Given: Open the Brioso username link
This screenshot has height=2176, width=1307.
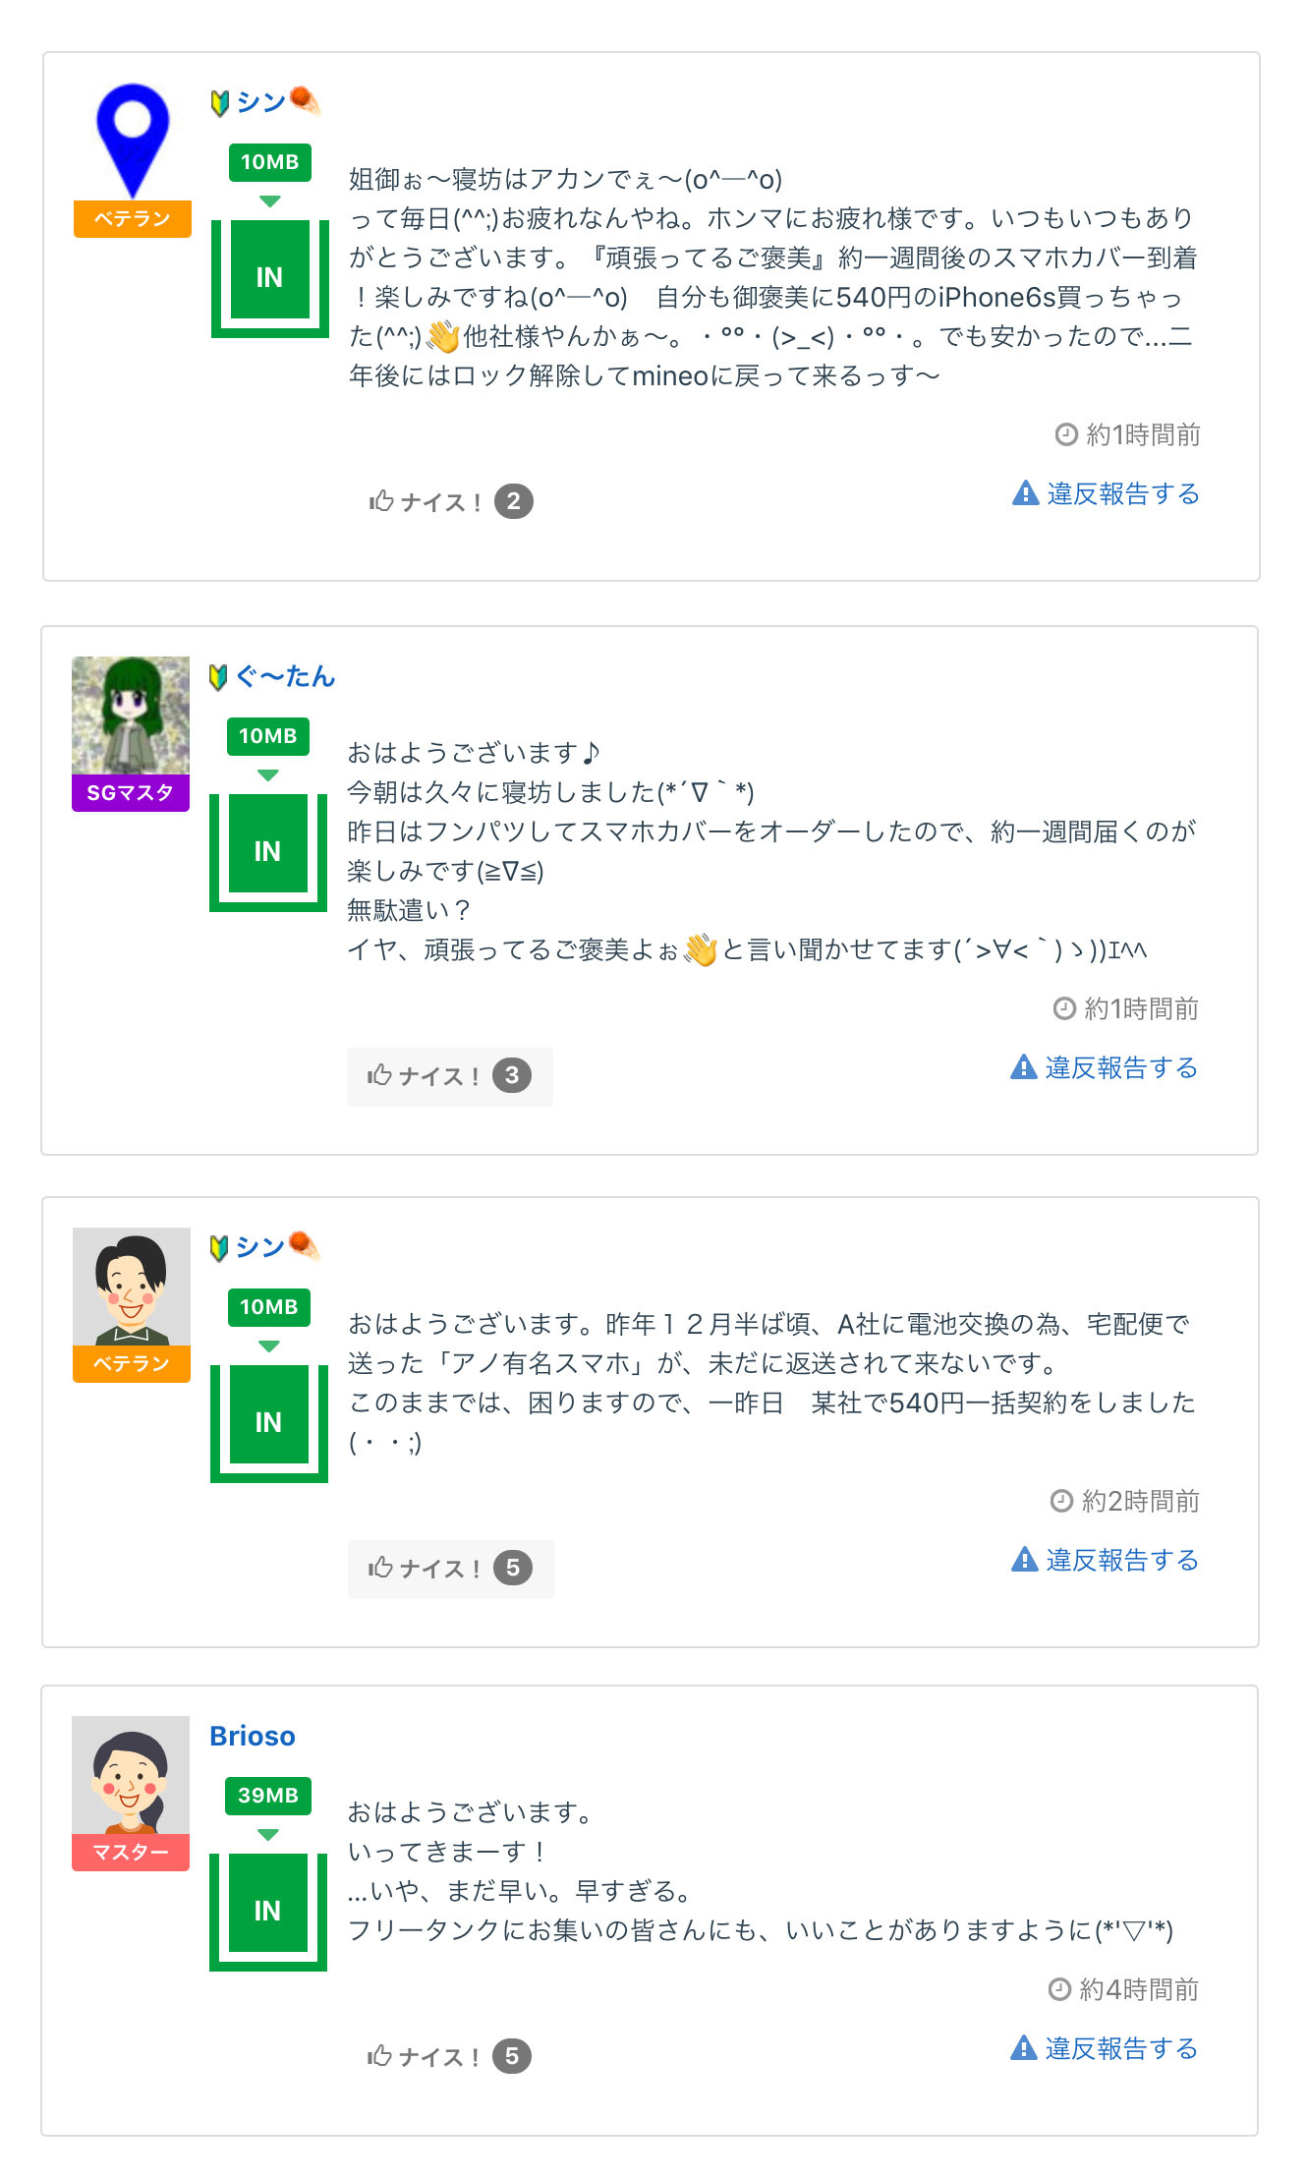Looking at the screenshot, I should 253,1736.
